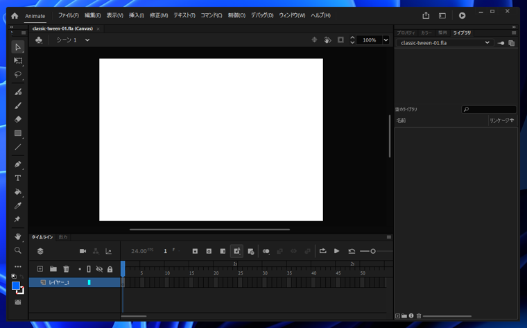Click the blue fill color swatch
The width and height of the screenshot is (527, 328).
pos(15,286)
